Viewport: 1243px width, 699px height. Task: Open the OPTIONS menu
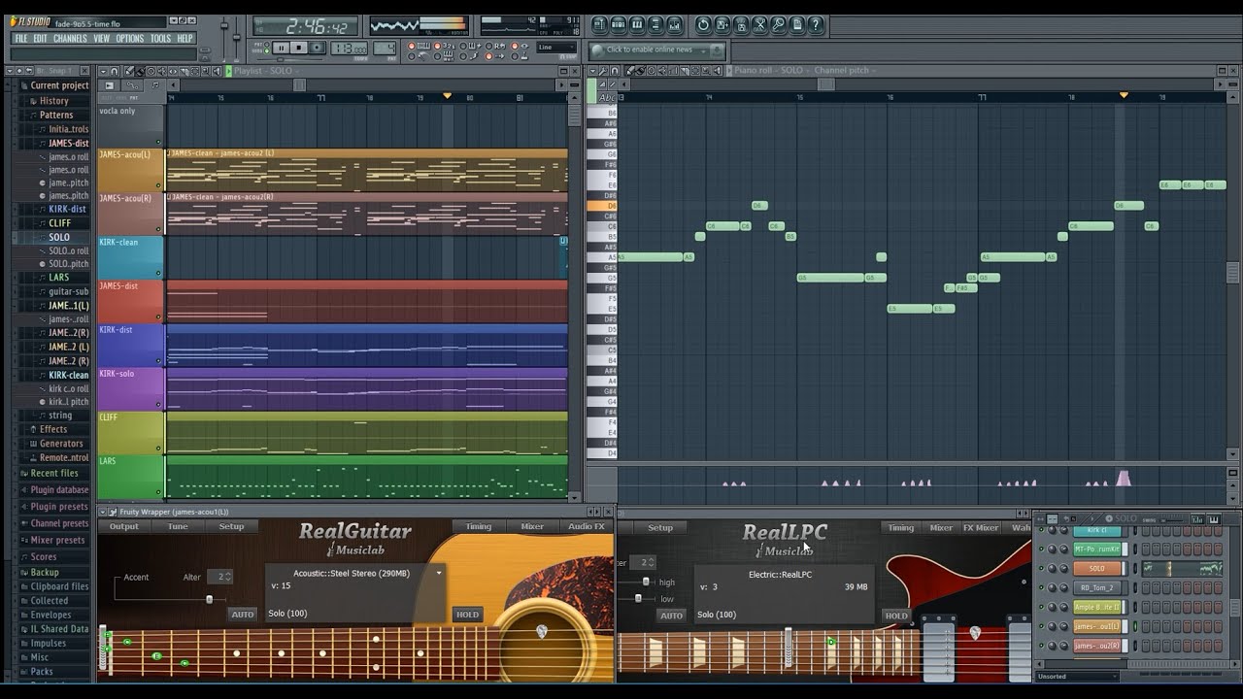[130, 39]
